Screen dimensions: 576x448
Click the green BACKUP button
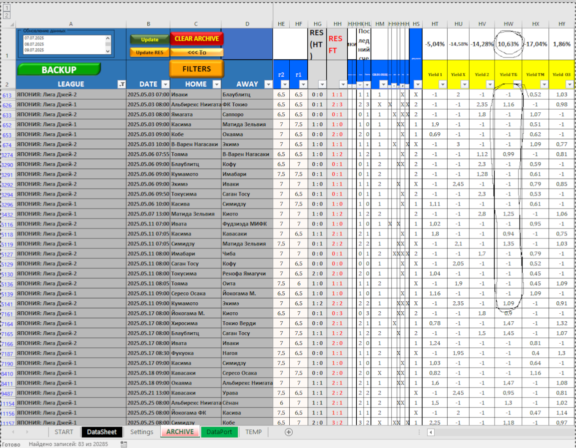pos(59,70)
